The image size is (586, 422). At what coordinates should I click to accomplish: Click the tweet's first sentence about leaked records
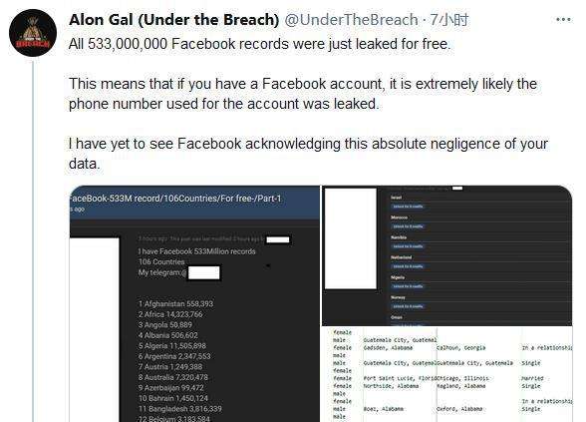260,44
